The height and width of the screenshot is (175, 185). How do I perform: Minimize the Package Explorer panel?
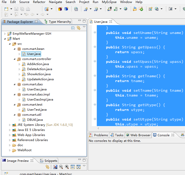pyautogui.click(x=80, y=21)
